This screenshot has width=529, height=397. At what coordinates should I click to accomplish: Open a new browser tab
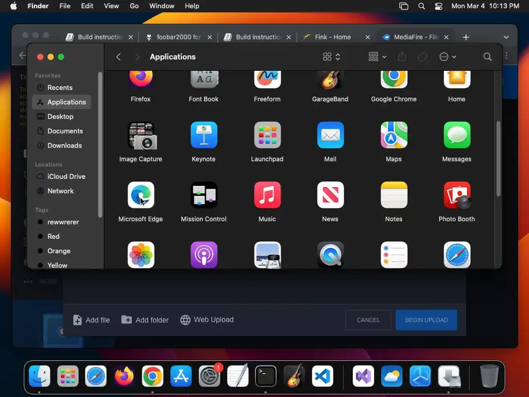(465, 37)
